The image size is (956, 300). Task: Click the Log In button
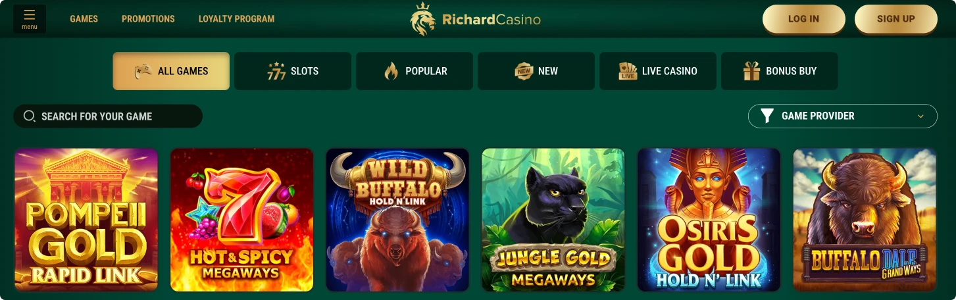tap(804, 19)
